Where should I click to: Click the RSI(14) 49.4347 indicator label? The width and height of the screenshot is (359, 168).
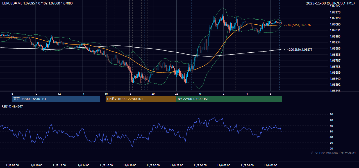coord(12,106)
